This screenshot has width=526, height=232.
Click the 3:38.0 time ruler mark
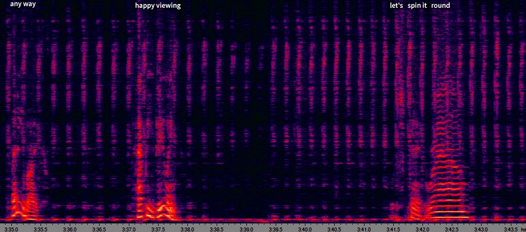coord(188,229)
